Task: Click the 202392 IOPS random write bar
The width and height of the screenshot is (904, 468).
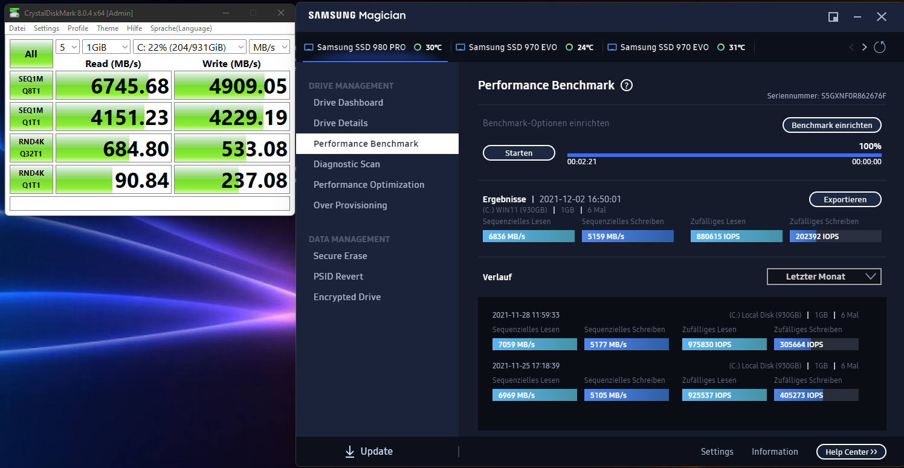Action: (836, 236)
